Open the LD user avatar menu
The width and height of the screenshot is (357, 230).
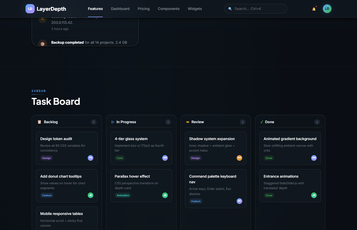327,9
